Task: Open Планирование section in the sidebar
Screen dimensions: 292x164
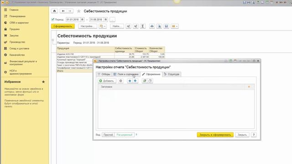Action: (x=17, y=16)
